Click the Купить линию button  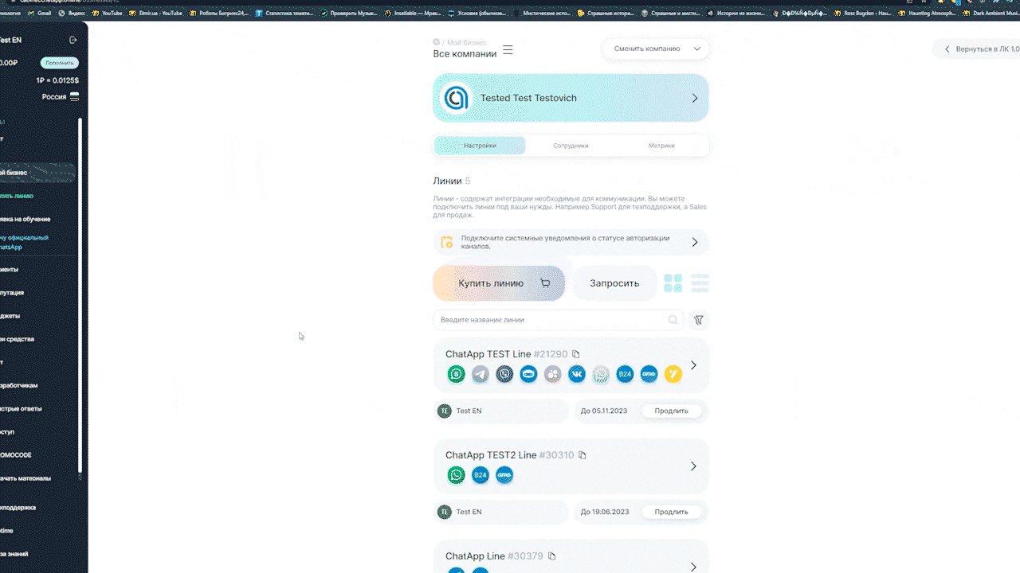[499, 283]
